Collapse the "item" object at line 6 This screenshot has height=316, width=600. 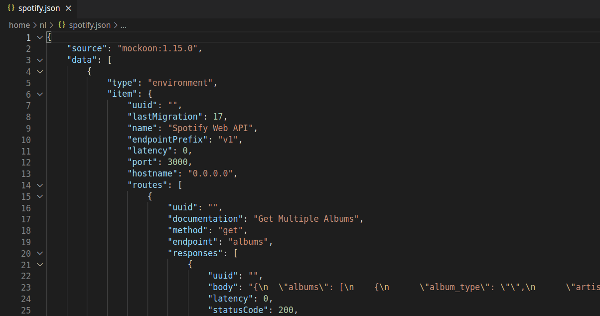pyautogui.click(x=39, y=94)
